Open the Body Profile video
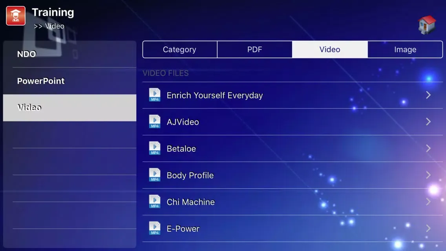The image size is (446, 251). 292,175
